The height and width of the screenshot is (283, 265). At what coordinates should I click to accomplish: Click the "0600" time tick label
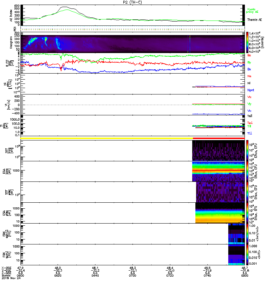click(20, 276)
